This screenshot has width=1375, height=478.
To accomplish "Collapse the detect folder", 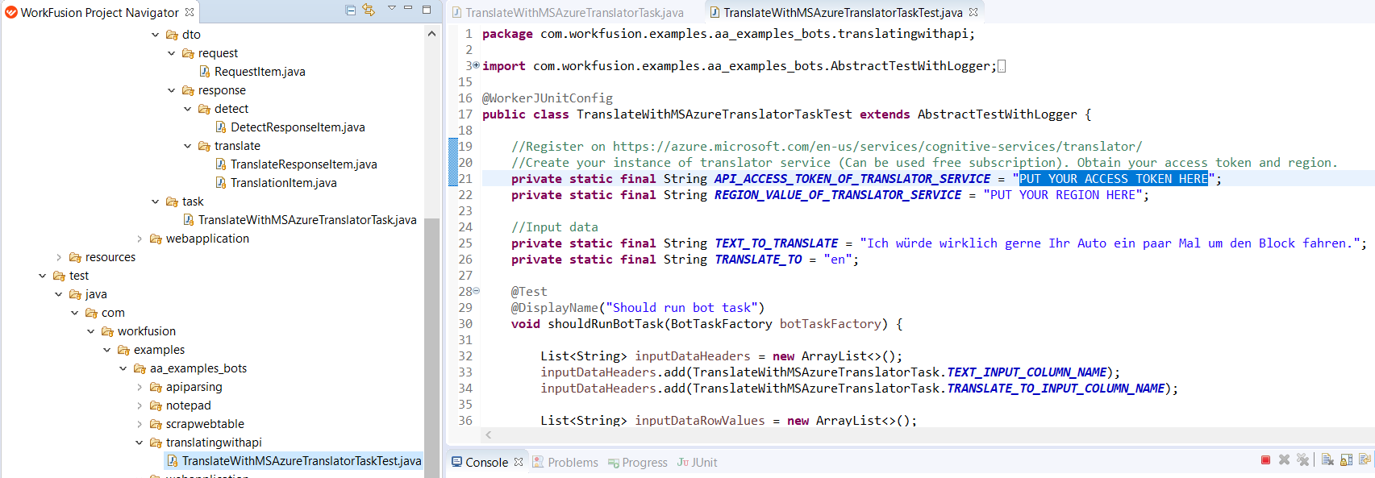I will tap(188, 109).
